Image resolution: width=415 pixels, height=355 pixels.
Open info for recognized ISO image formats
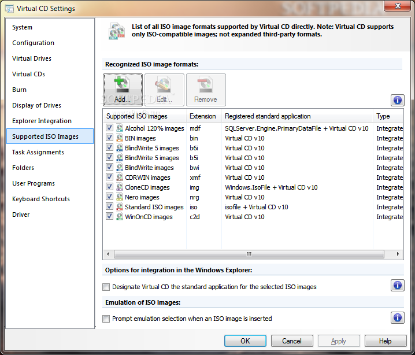click(397, 100)
